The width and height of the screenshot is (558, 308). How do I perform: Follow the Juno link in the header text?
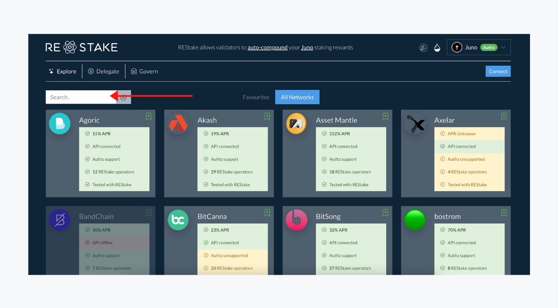point(307,47)
